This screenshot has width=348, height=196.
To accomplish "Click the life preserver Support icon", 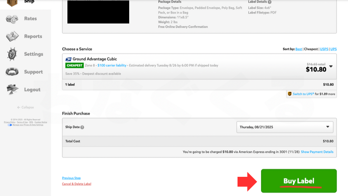I will [x=12, y=72].
